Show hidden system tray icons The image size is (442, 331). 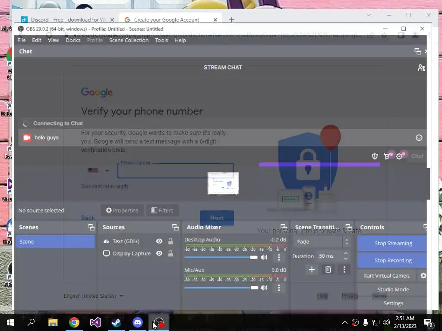pos(345,322)
